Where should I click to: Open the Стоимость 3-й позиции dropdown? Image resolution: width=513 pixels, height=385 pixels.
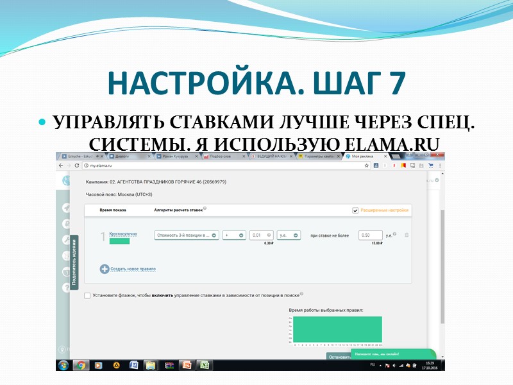tap(187, 235)
